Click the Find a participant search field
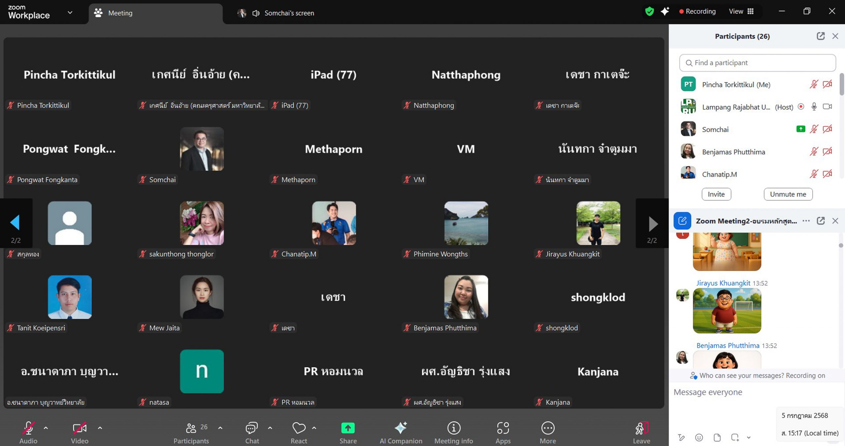This screenshot has height=446, width=845. pos(758,63)
